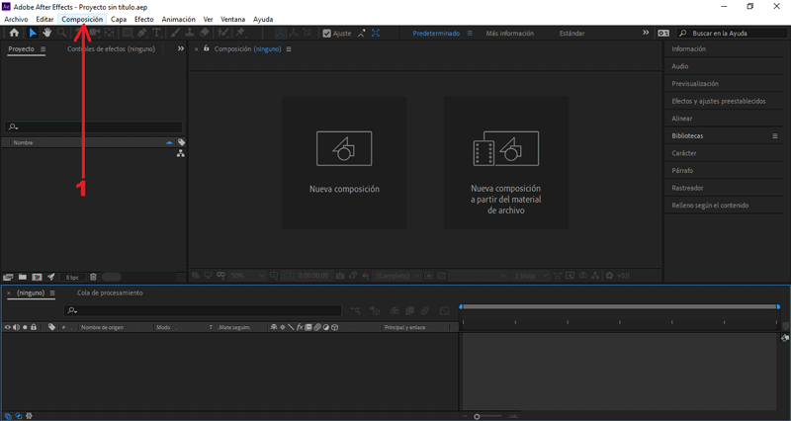Click the new composition icon in Project panel footer
The image size is (791, 421).
(x=37, y=277)
